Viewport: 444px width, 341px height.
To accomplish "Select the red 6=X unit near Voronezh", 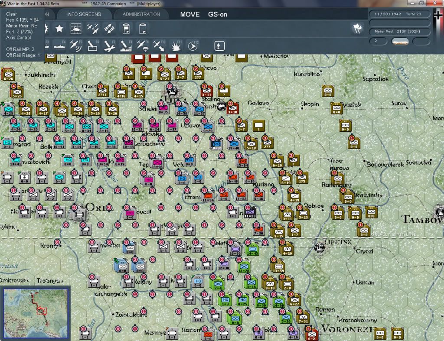I will 312,335.
